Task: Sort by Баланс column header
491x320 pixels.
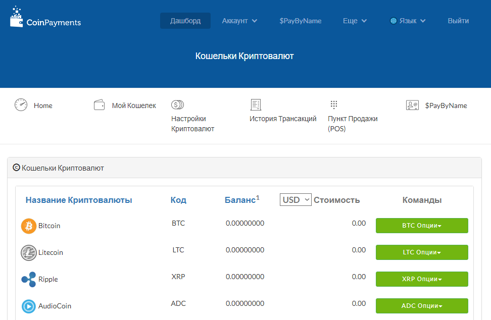Action: click(x=242, y=199)
